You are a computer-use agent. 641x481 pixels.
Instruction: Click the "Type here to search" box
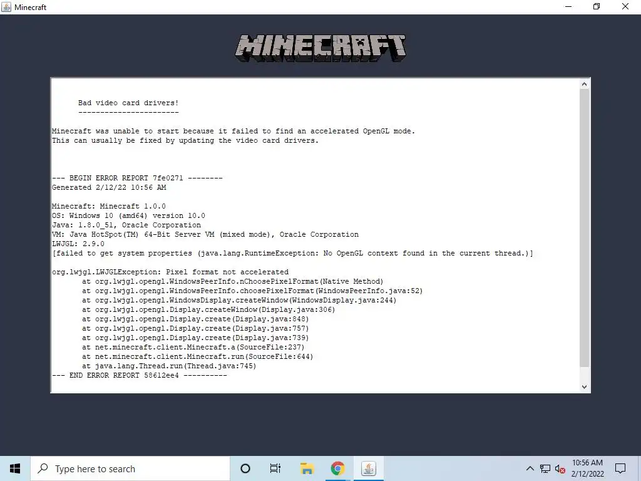(130, 468)
